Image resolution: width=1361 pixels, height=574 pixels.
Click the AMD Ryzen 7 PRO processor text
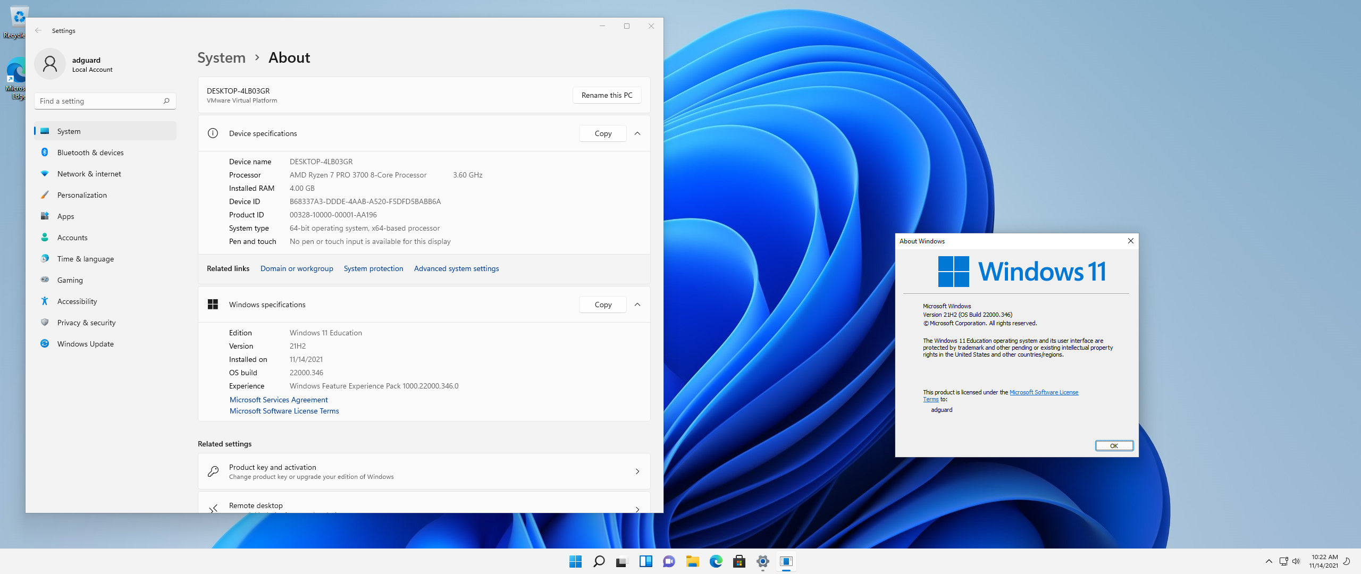pos(358,175)
